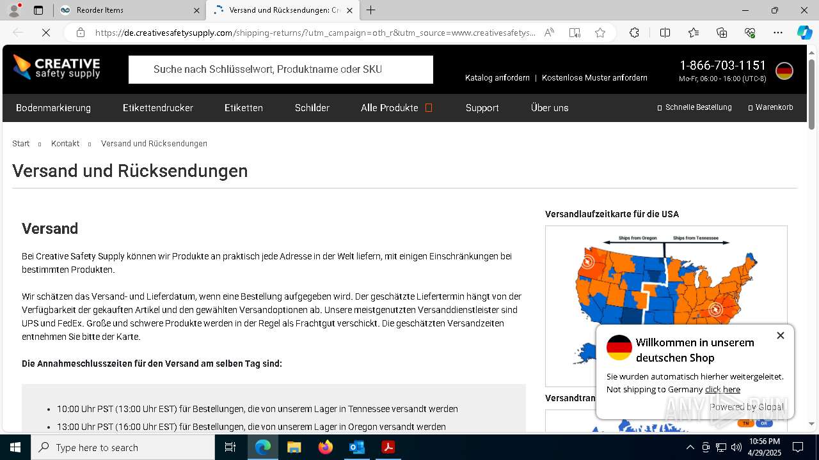Open Über uns menu
Viewport: 819px width, 460px height.
(550, 108)
